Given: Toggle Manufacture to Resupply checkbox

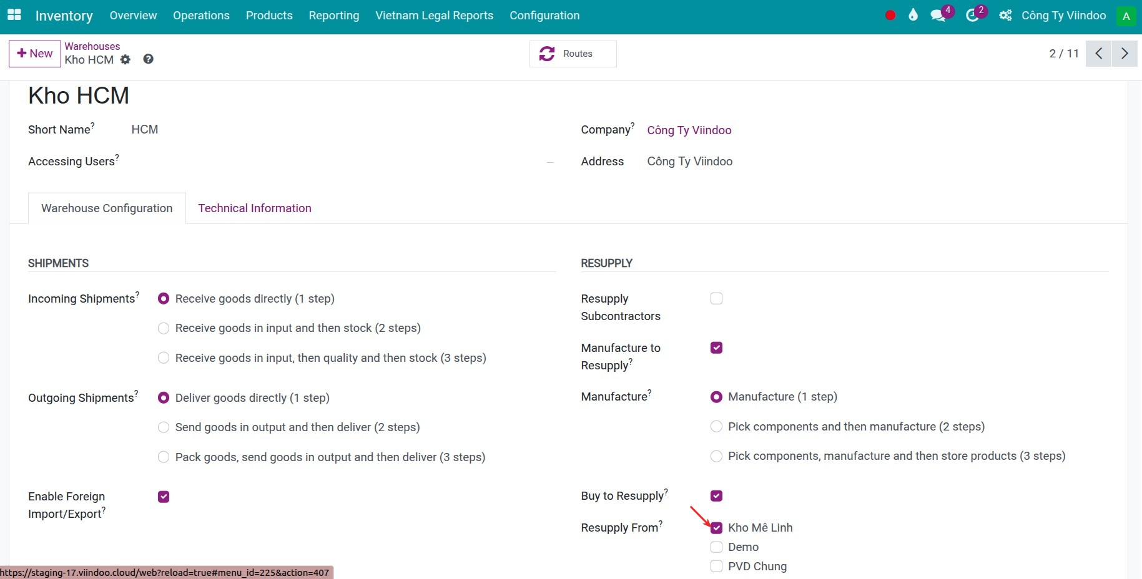Looking at the screenshot, I should click(716, 348).
